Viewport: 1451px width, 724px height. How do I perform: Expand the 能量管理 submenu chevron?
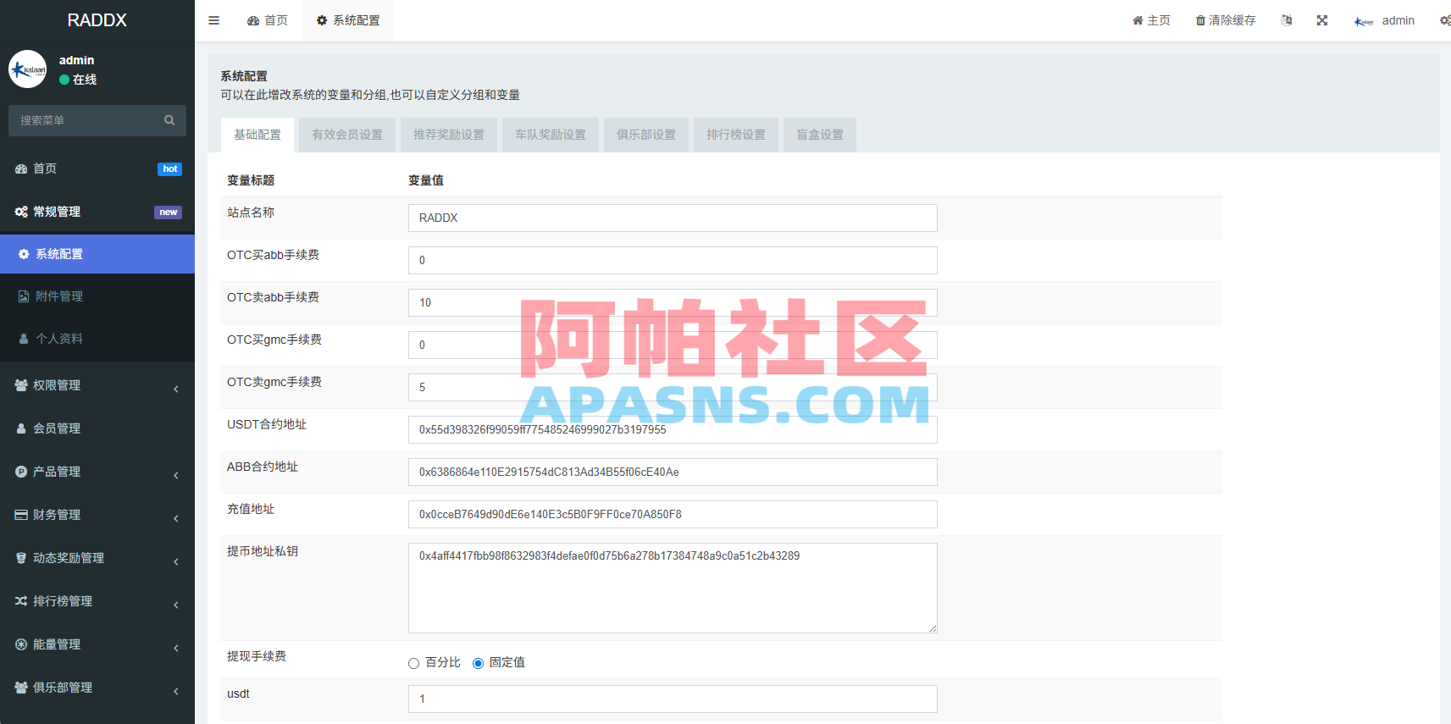click(176, 649)
